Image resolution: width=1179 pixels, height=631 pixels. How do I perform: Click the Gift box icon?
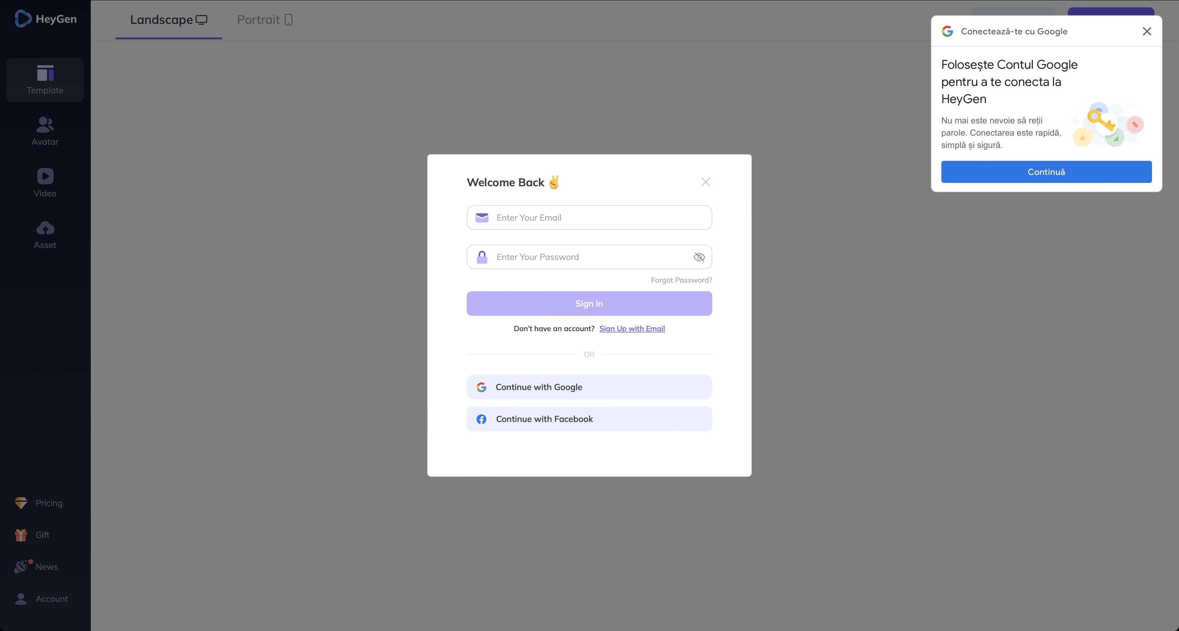tap(21, 535)
